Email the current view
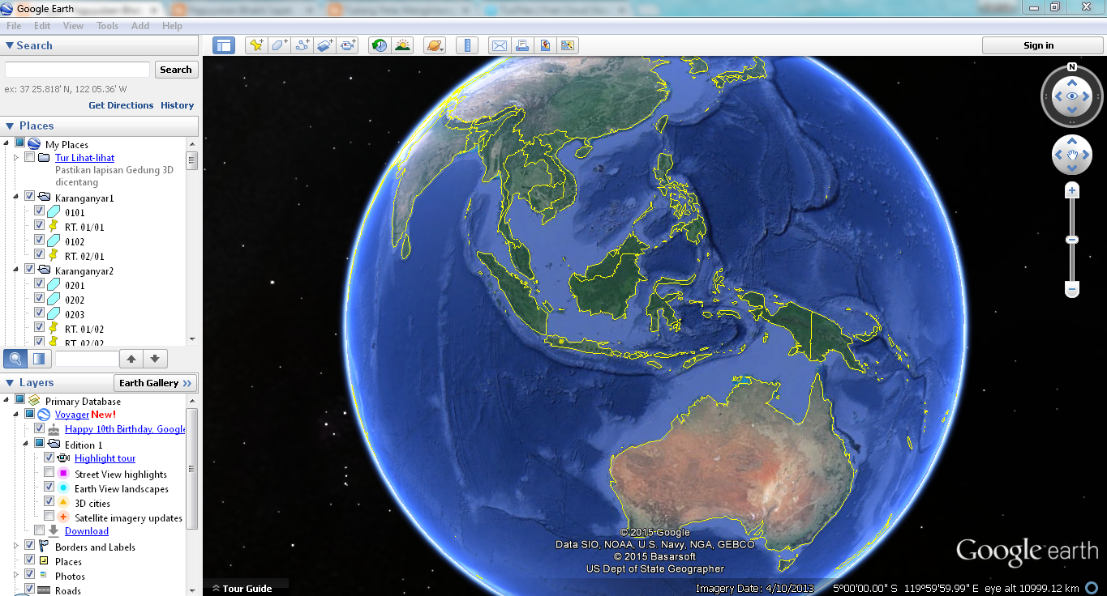 [x=499, y=45]
